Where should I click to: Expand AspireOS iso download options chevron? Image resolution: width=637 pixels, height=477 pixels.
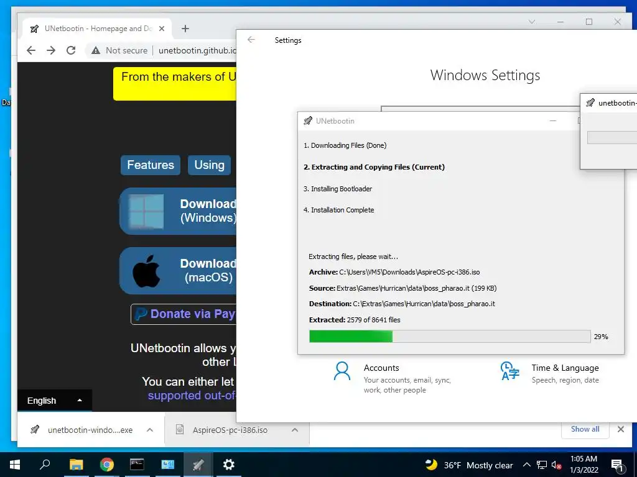[x=295, y=430]
